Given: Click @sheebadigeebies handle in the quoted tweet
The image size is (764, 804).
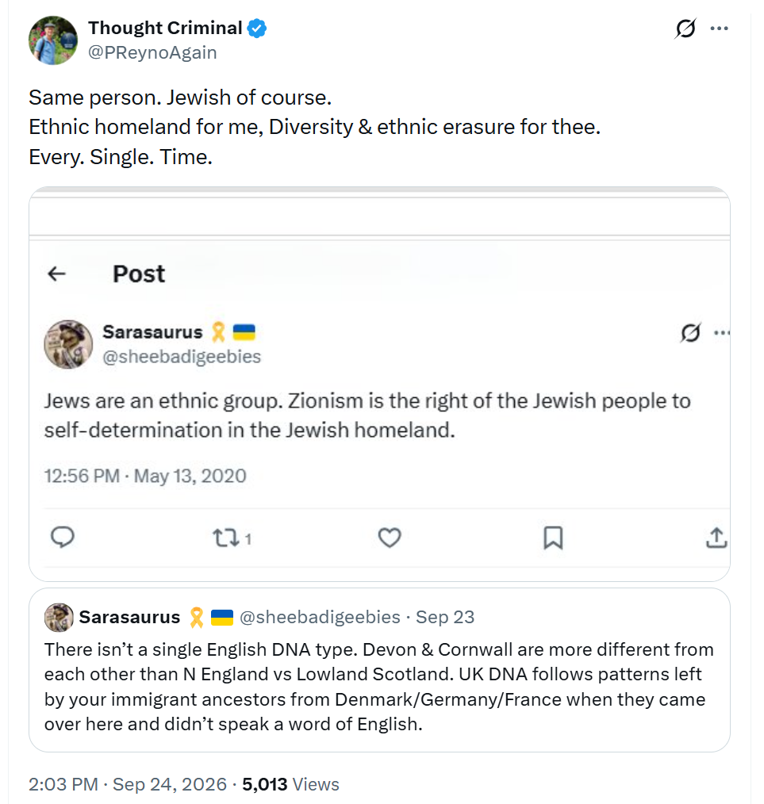Looking at the screenshot, I should (321, 617).
